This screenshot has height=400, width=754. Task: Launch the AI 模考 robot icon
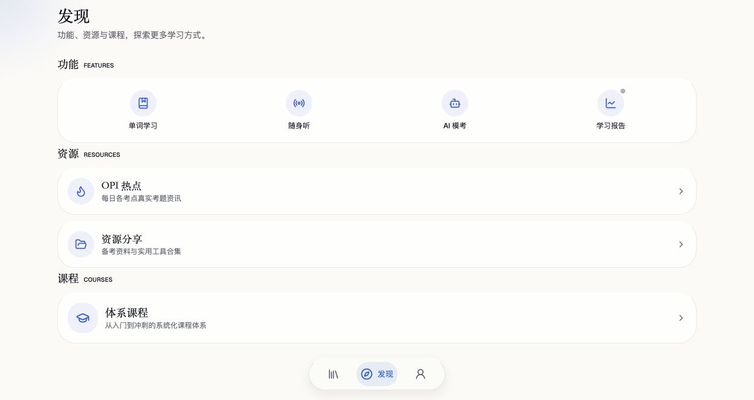pyautogui.click(x=455, y=103)
